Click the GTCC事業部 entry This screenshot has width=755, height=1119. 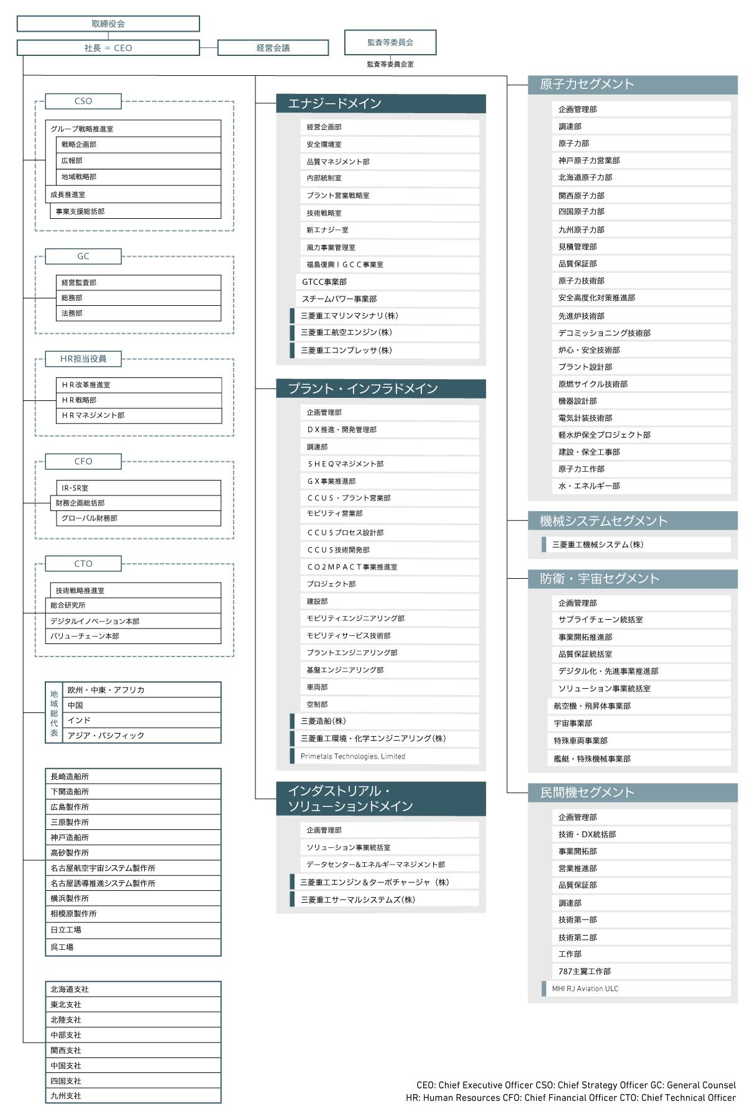(x=387, y=282)
